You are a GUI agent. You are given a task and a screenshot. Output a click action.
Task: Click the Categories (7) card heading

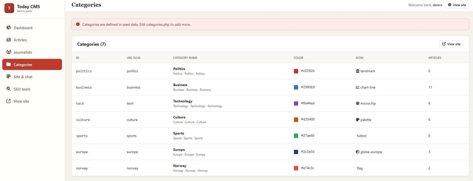(91, 44)
